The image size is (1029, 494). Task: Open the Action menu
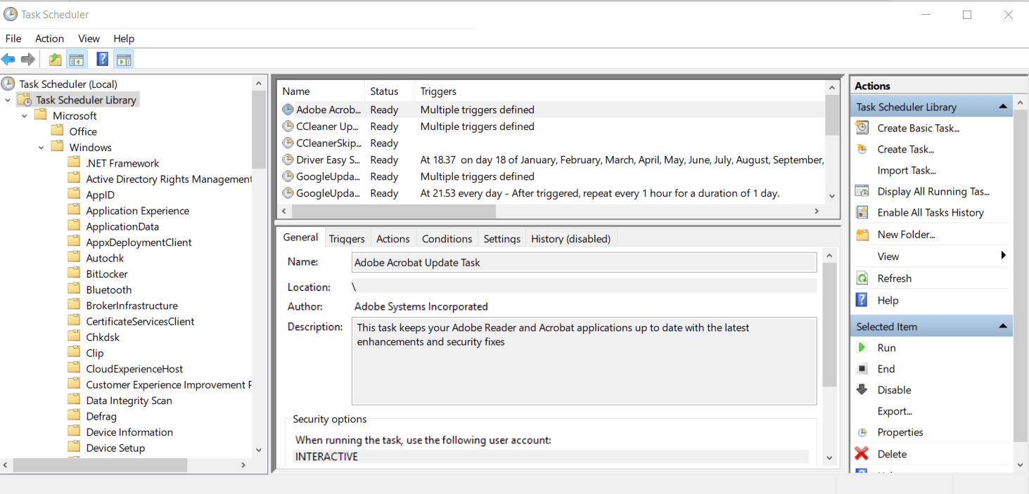point(49,39)
